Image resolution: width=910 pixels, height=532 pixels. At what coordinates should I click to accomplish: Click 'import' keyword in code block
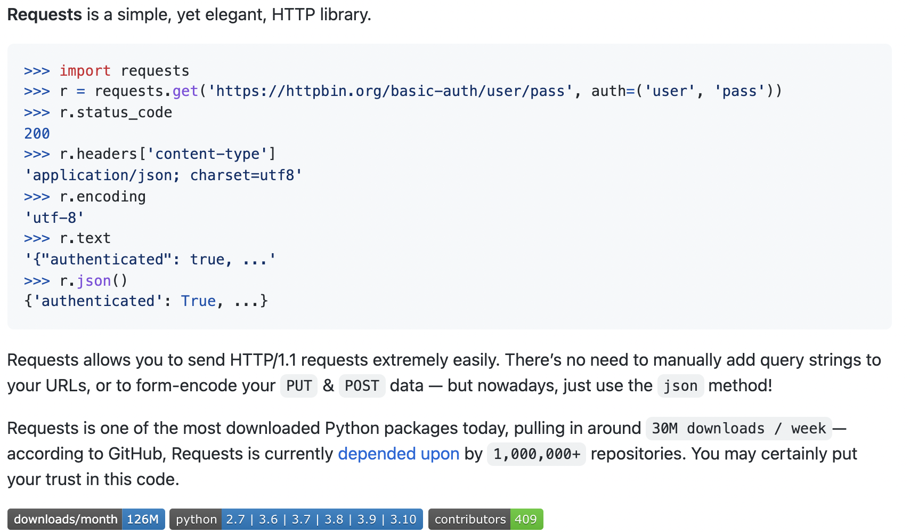pyautogui.click(x=85, y=70)
